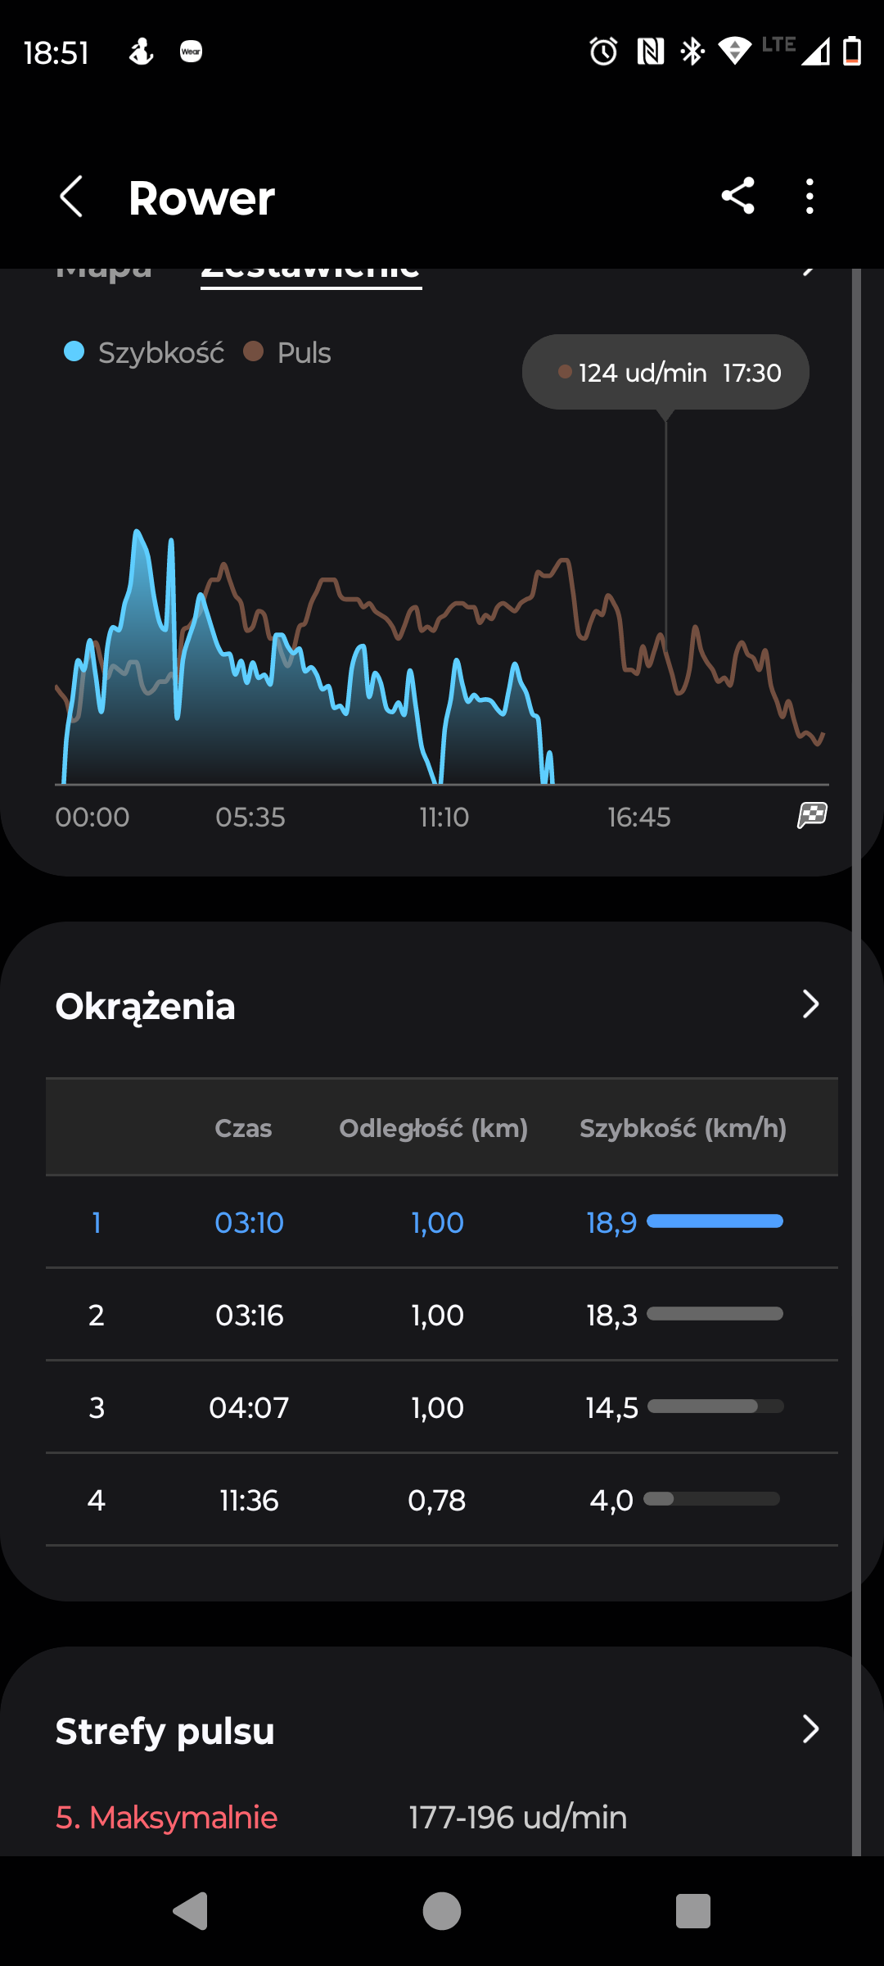
Task: Tap lap 1 speed bar
Action: pyautogui.click(x=715, y=1221)
